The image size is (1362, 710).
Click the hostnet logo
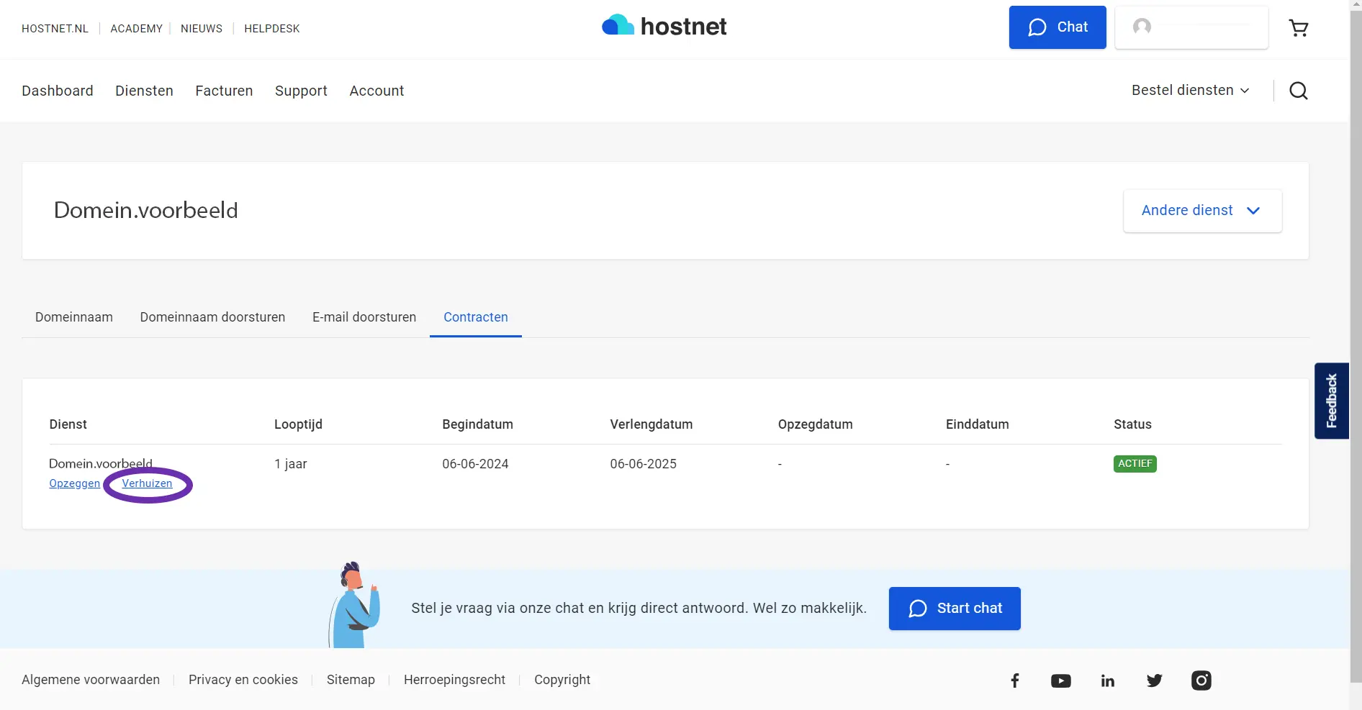664,27
